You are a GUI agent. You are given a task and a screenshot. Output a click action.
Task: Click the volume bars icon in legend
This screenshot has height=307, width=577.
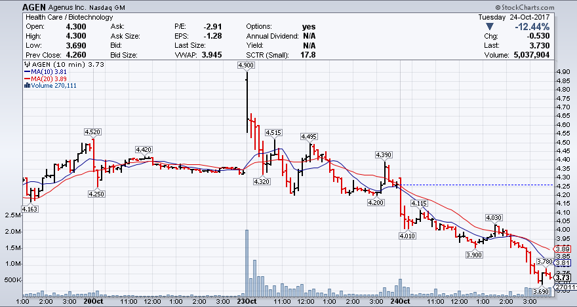pyautogui.click(x=26, y=85)
